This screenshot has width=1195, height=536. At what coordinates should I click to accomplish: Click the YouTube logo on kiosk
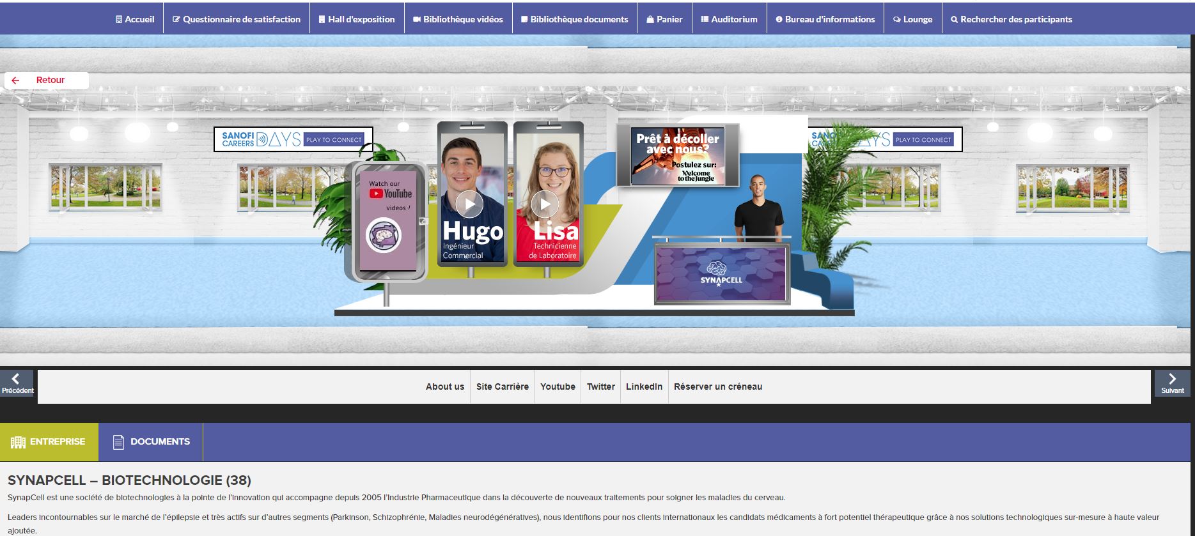tap(390, 194)
